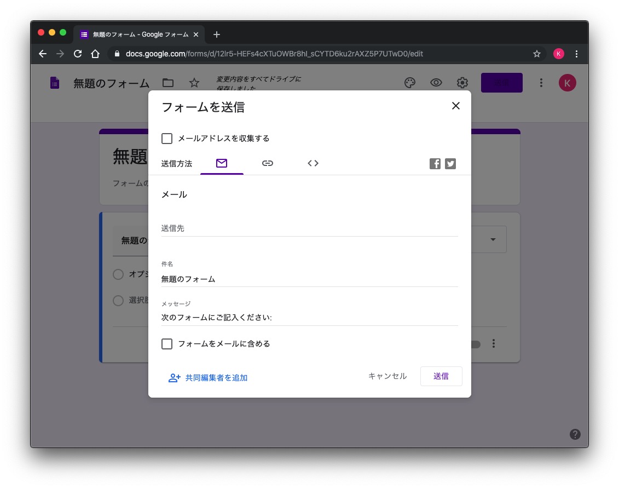Open the theme palette customization icon

pyautogui.click(x=410, y=83)
